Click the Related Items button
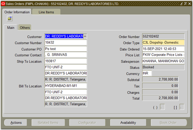The width and height of the screenshot is (193, 130). [x=48, y=123]
